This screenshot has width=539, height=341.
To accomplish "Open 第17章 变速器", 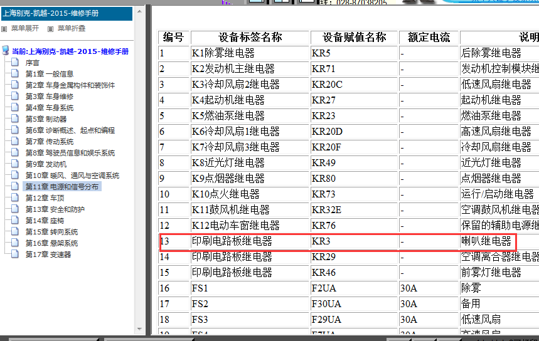I will point(48,254).
